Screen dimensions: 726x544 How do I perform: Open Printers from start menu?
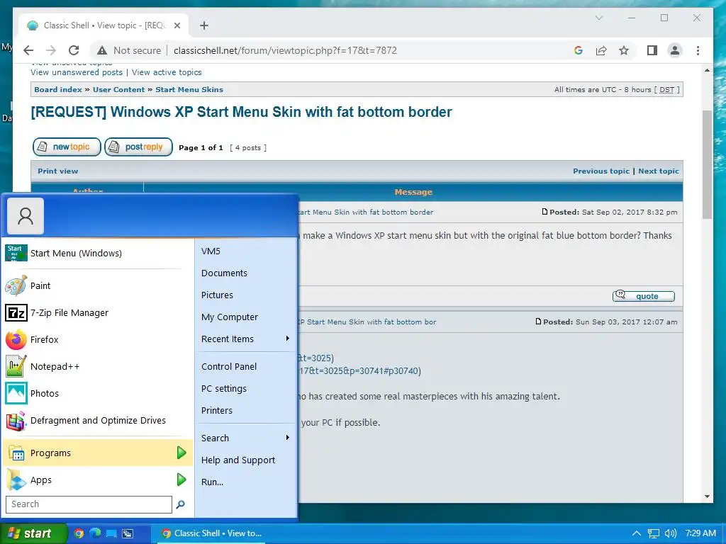point(246,410)
